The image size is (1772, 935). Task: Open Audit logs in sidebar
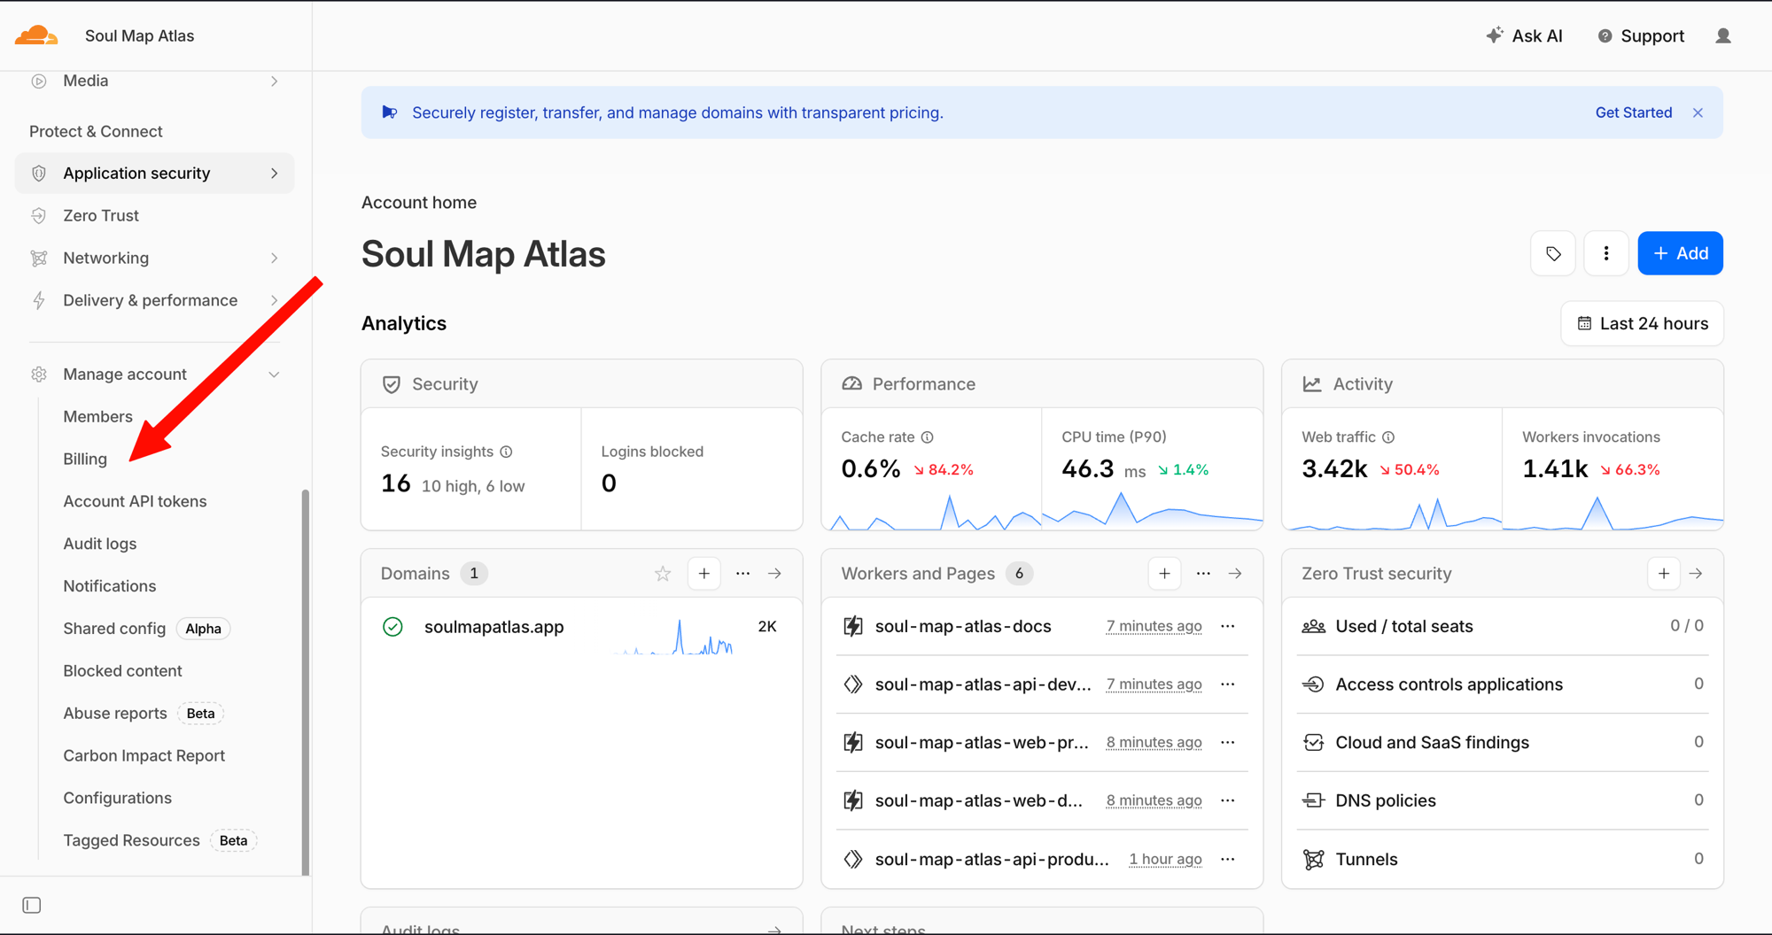click(x=100, y=544)
